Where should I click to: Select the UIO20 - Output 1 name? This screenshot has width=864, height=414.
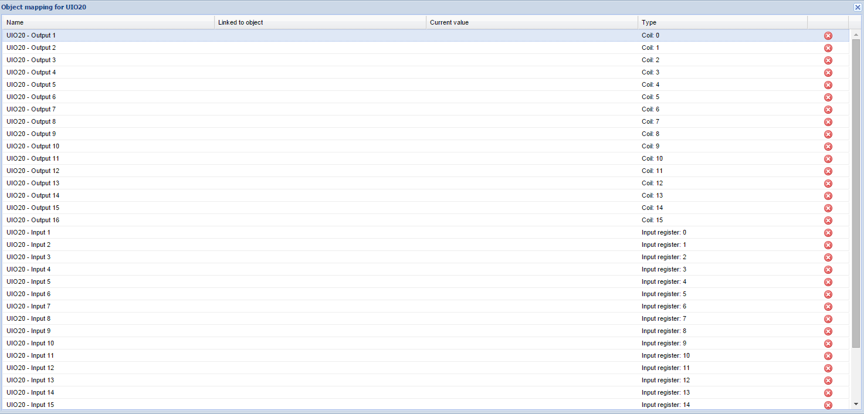click(31, 36)
